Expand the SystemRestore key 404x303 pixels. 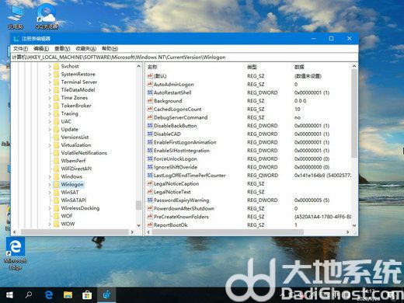coord(50,75)
